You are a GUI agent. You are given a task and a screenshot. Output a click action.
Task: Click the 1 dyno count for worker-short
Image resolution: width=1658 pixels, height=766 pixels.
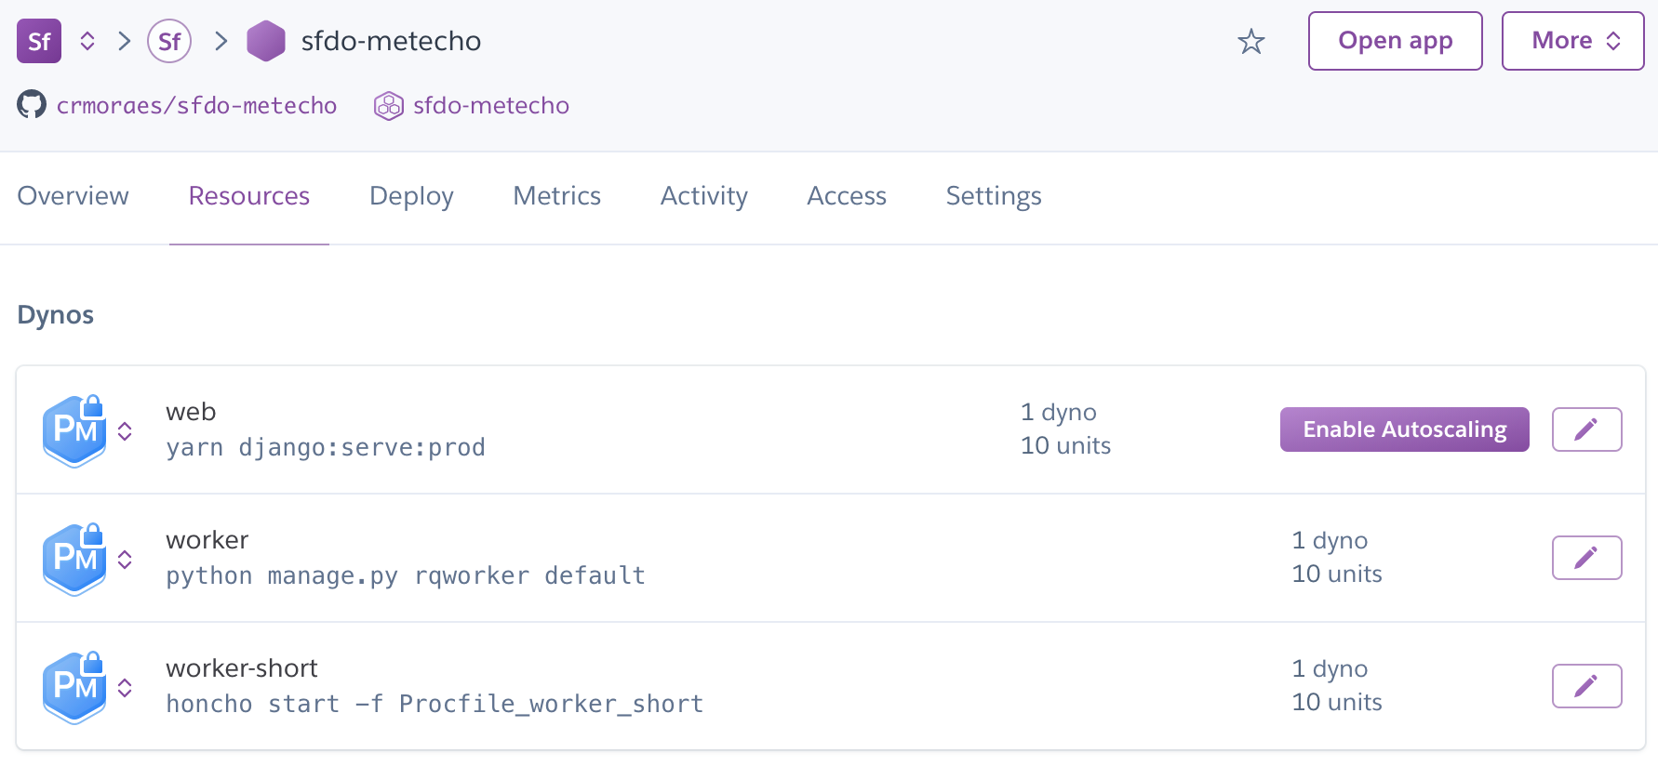click(1330, 668)
